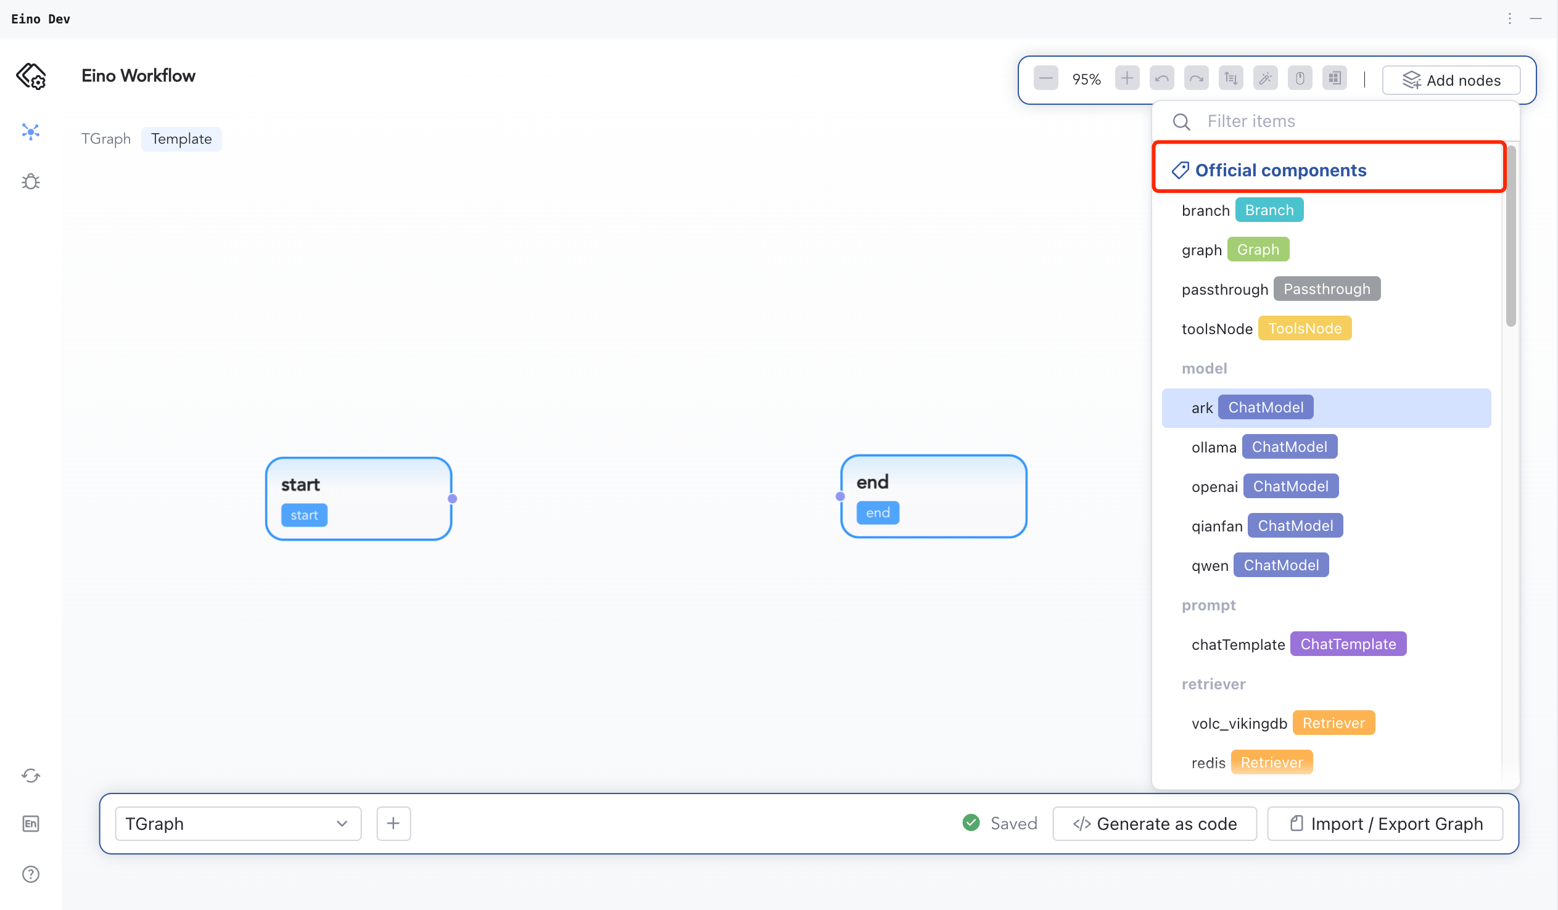1558x910 pixels.
Task: Click the zoom in plus button
Action: click(x=1127, y=78)
